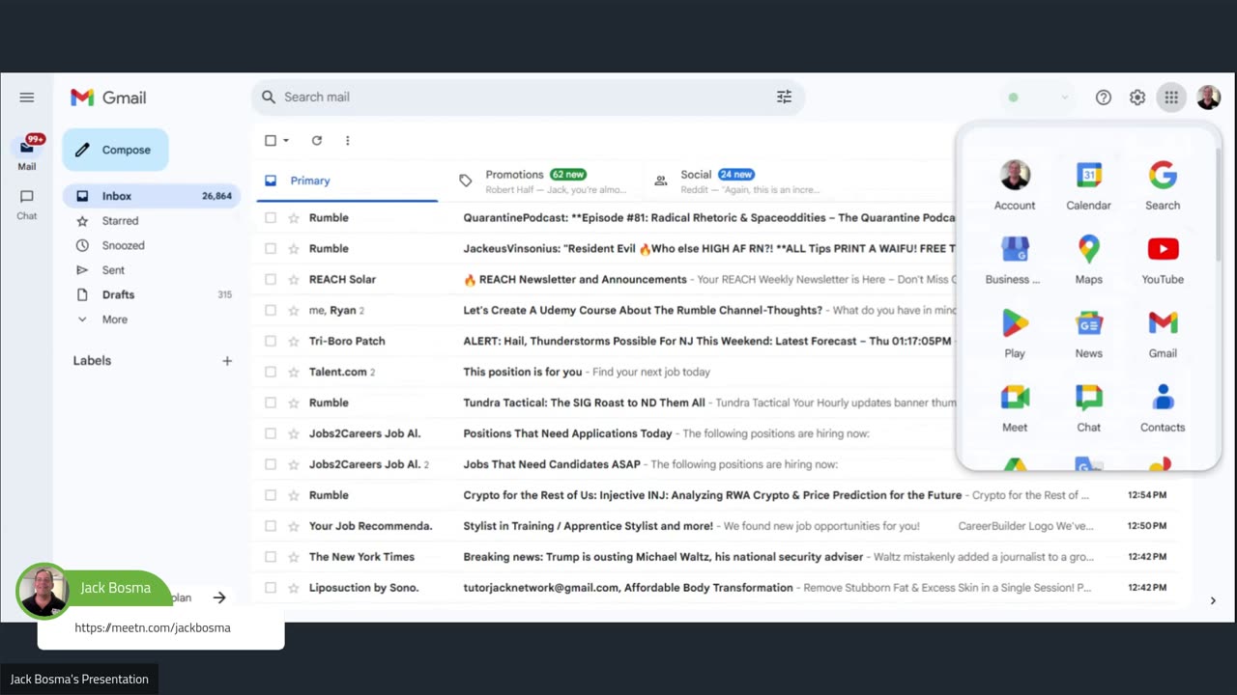Viewport: 1237px width, 695px height.
Task: Star the REACH Solar email
Action: [x=294, y=280]
